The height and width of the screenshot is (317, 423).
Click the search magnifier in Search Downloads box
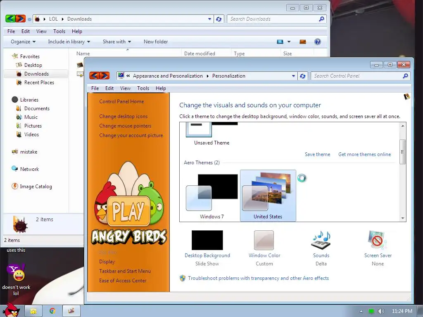321,19
